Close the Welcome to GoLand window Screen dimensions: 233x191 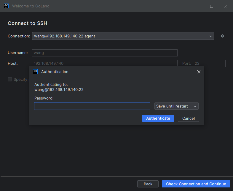[x=226, y=6]
